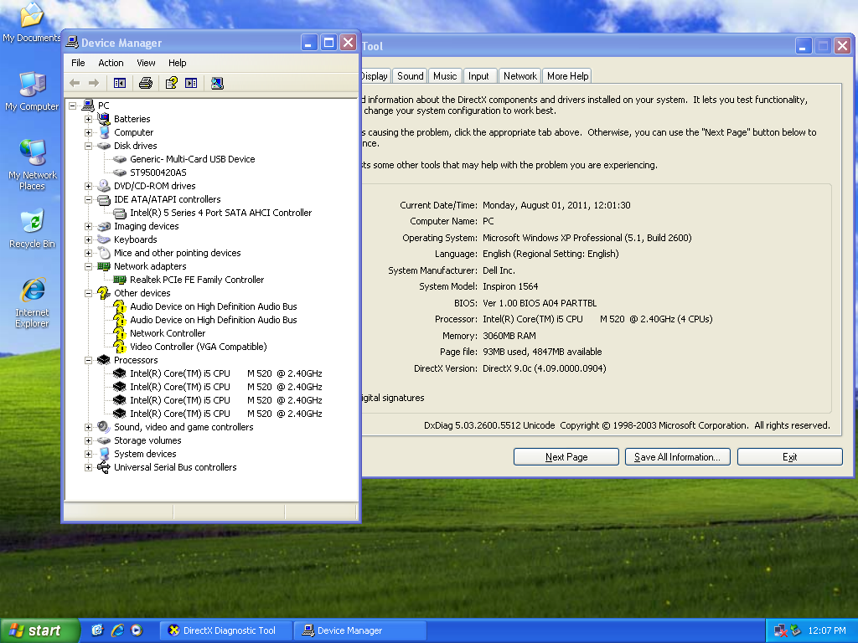Expand DVD/CD-ROM drives category
The image size is (858, 643).
pos(88,186)
